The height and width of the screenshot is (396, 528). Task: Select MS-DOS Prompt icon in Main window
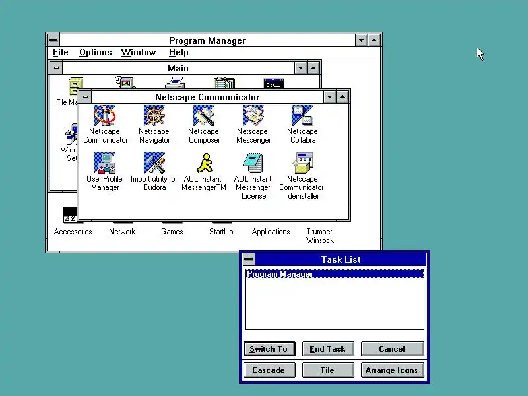tap(274, 84)
